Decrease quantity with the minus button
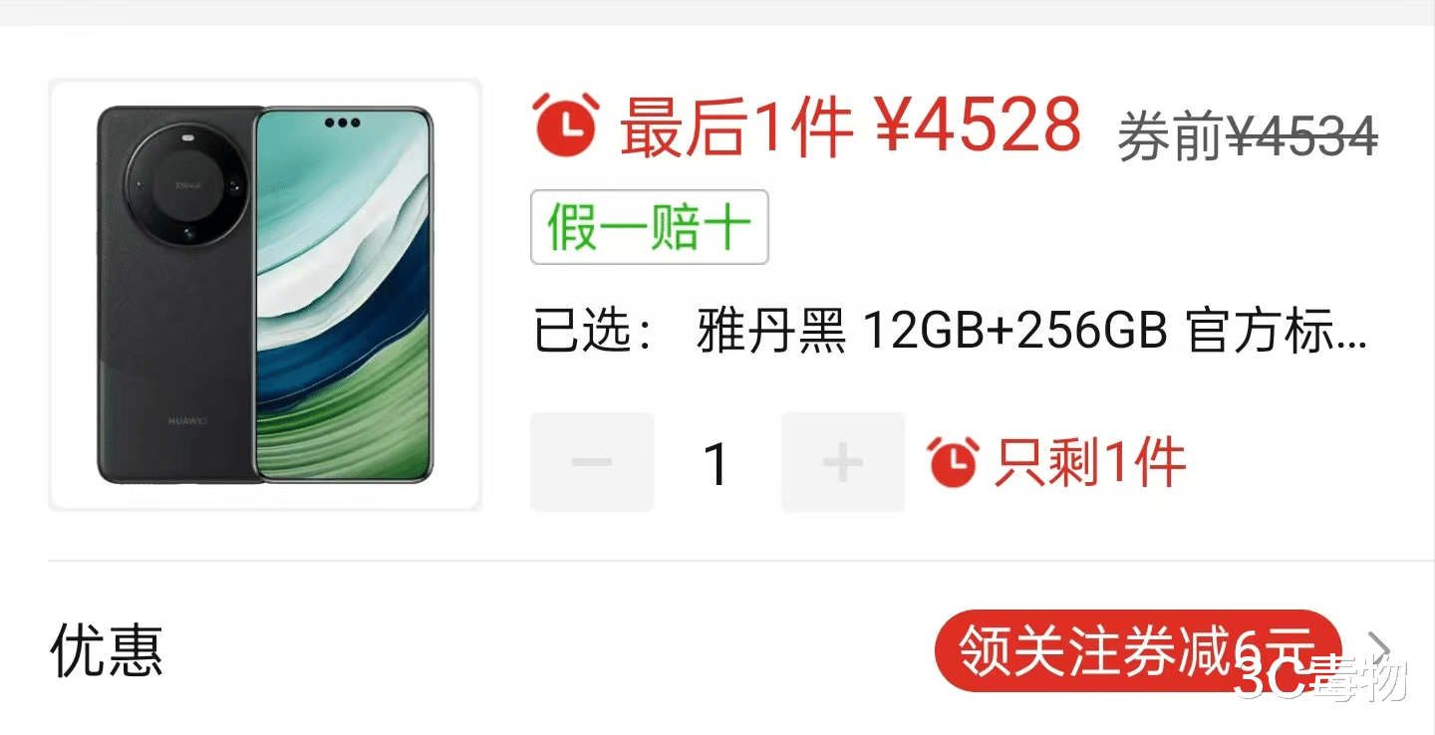Image resolution: width=1435 pixels, height=735 pixels. click(592, 462)
